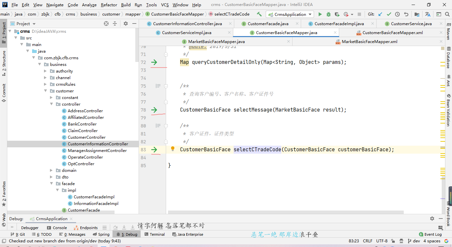Click the Build Project hammer icon
Image resolution: width=452 pixels, height=247 pixels.
[259, 14]
